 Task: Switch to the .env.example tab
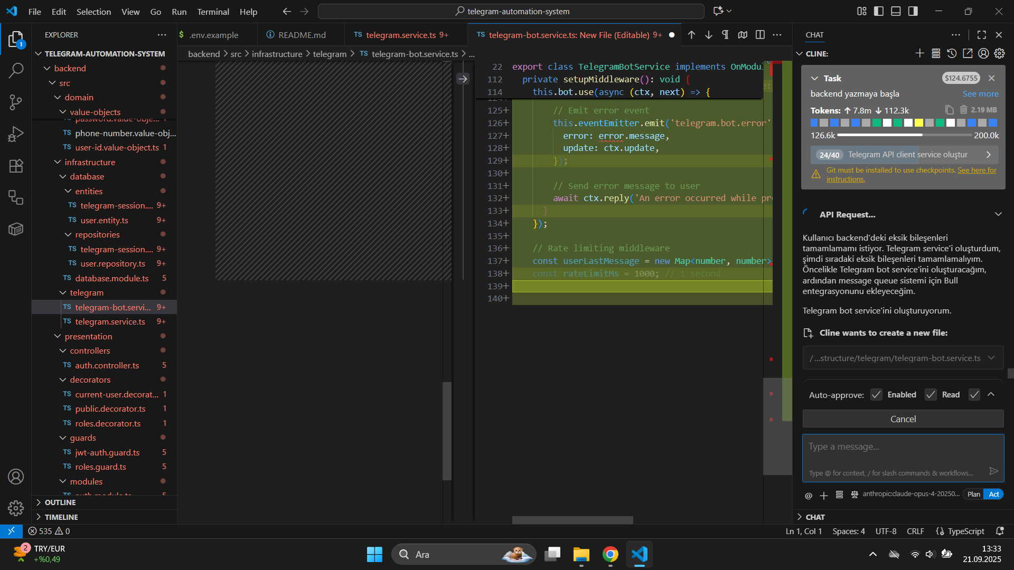(213, 35)
